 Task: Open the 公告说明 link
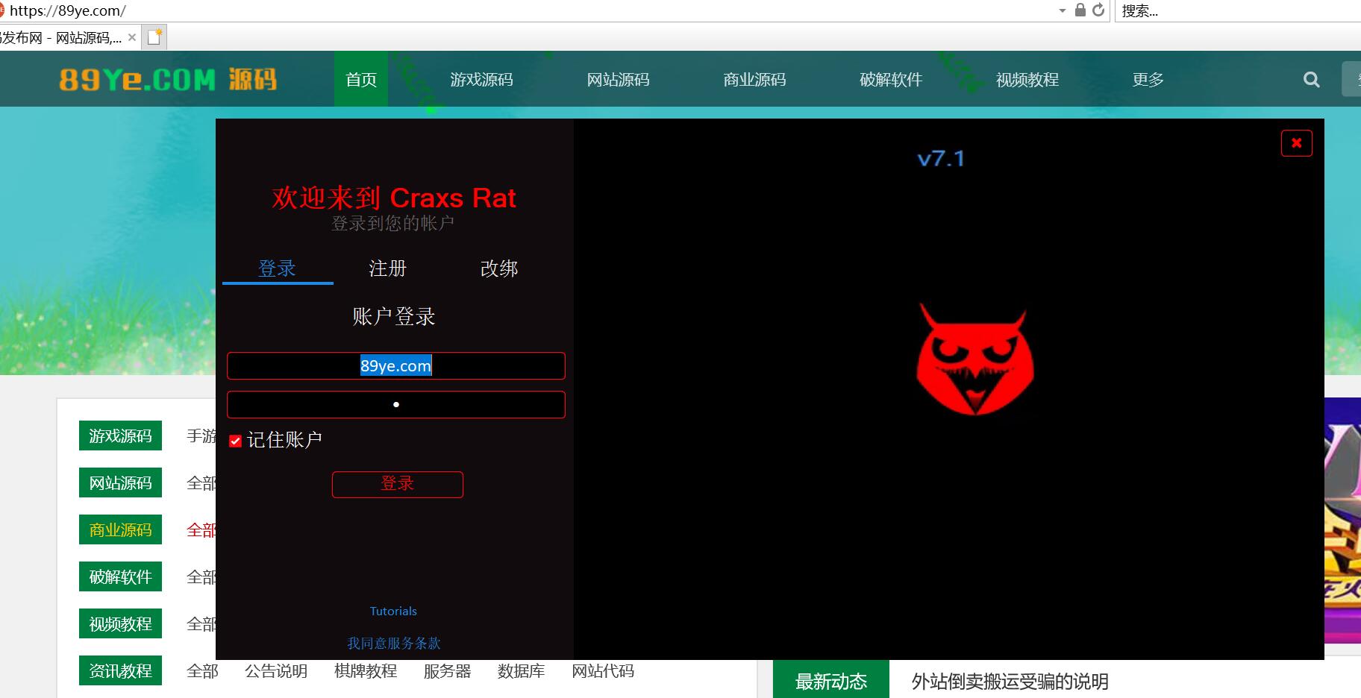(276, 671)
